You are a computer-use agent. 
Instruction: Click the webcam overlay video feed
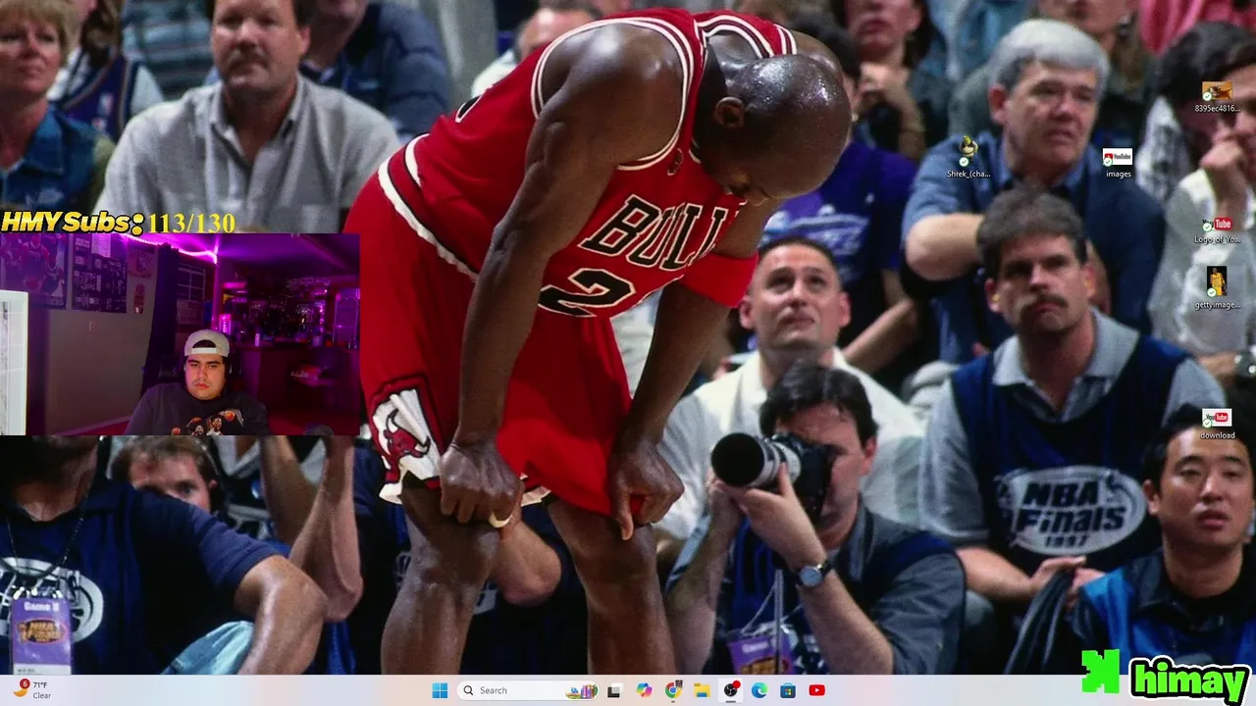coord(180,333)
